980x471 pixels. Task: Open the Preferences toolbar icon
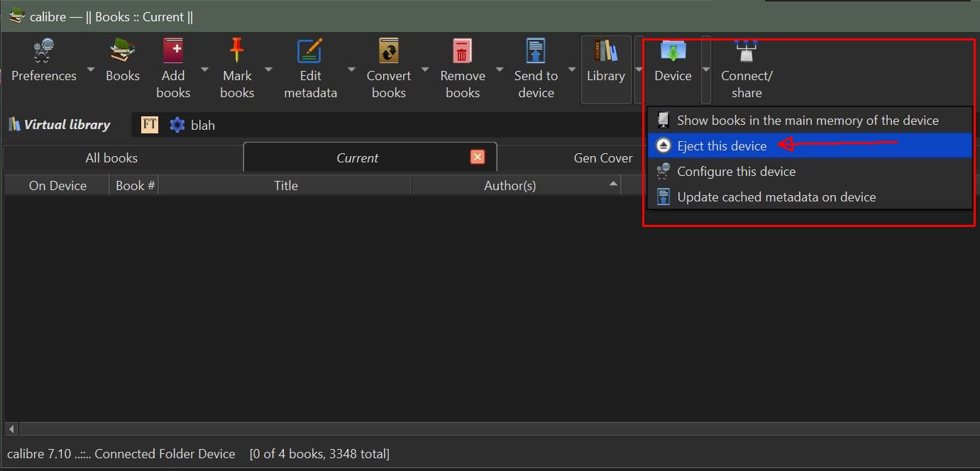point(44,51)
